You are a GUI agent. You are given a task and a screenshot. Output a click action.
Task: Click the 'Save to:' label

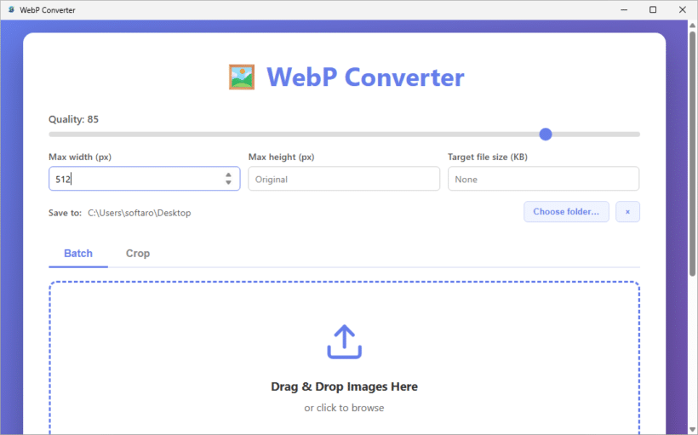[x=65, y=213]
